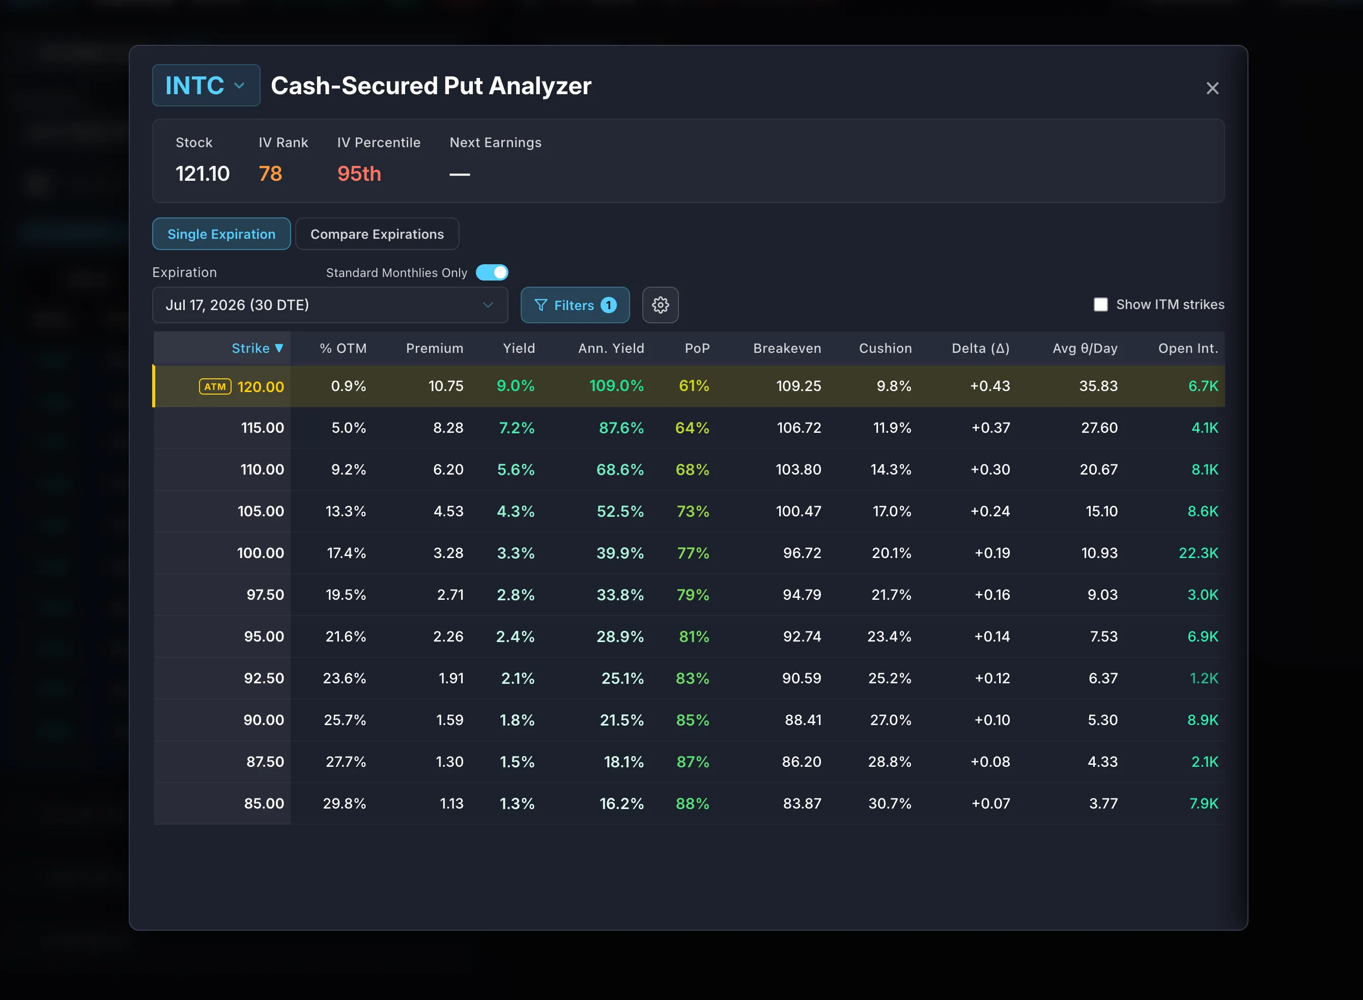1363x1000 pixels.
Task: Sort by the Yield column header
Action: tap(519, 348)
